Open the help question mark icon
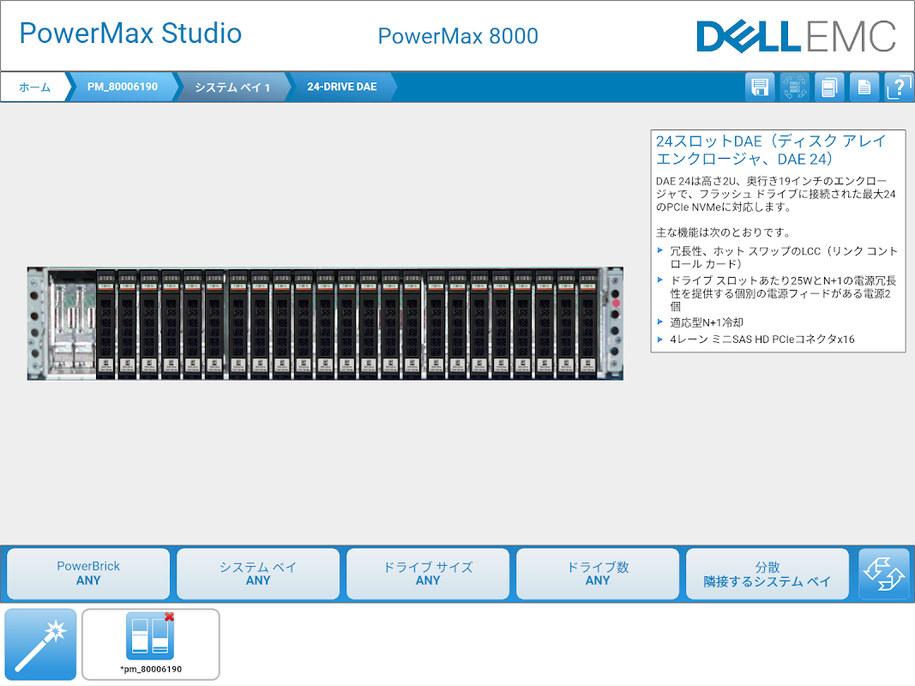The height and width of the screenshot is (686, 915). (x=899, y=87)
